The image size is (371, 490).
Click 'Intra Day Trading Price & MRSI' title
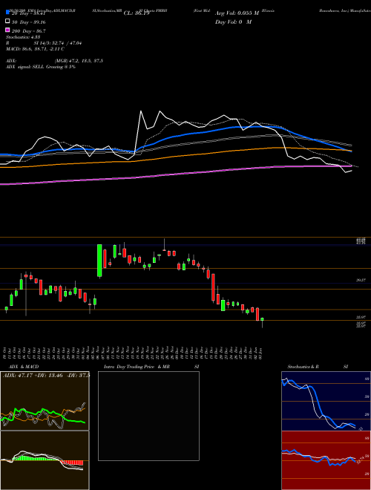[151, 367]
